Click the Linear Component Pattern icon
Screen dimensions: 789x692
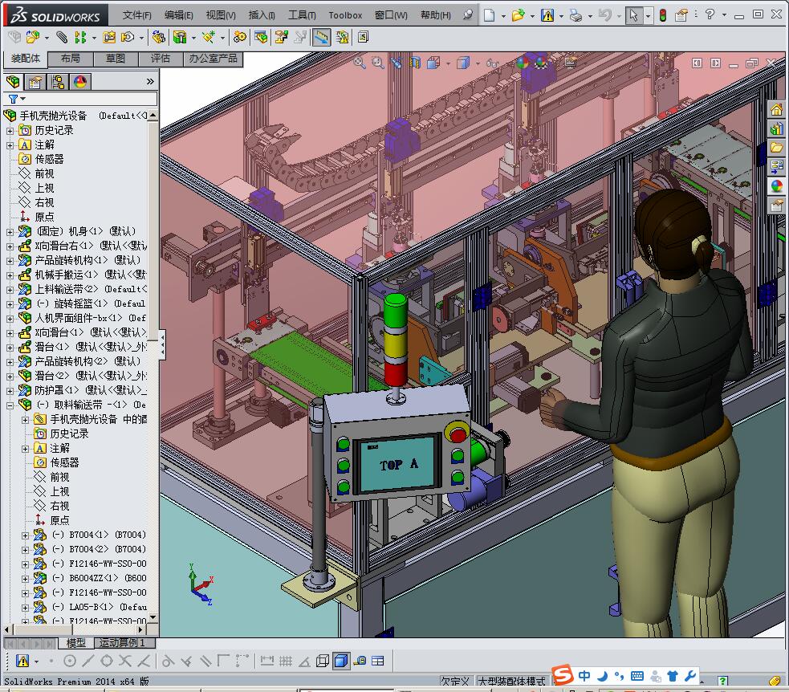point(80,37)
